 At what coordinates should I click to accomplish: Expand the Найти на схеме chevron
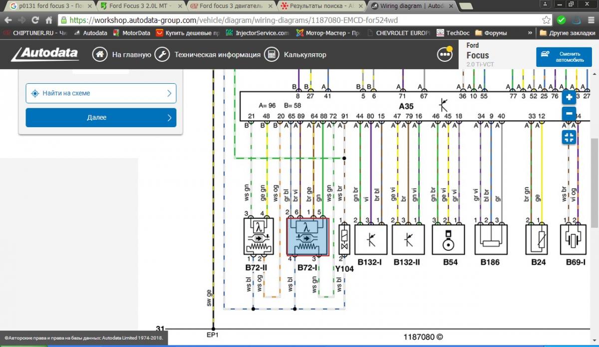(x=169, y=93)
